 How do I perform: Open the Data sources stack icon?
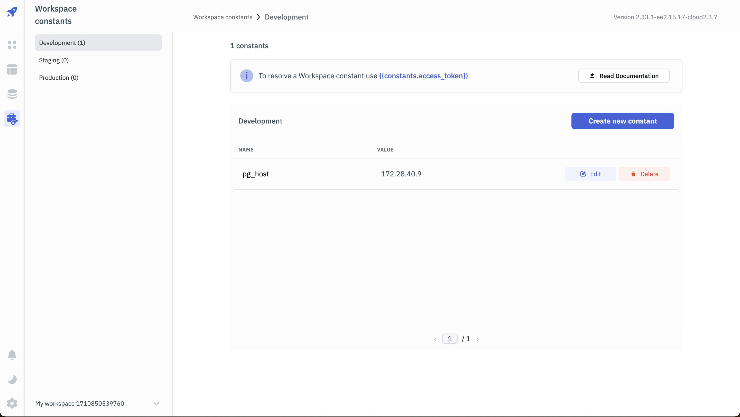(x=12, y=94)
